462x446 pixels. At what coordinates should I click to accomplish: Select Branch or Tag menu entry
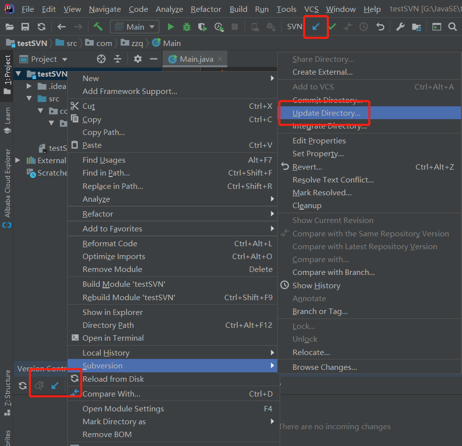[x=370, y=312]
